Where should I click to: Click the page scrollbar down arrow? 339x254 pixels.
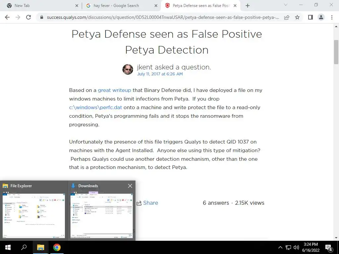(x=336, y=238)
